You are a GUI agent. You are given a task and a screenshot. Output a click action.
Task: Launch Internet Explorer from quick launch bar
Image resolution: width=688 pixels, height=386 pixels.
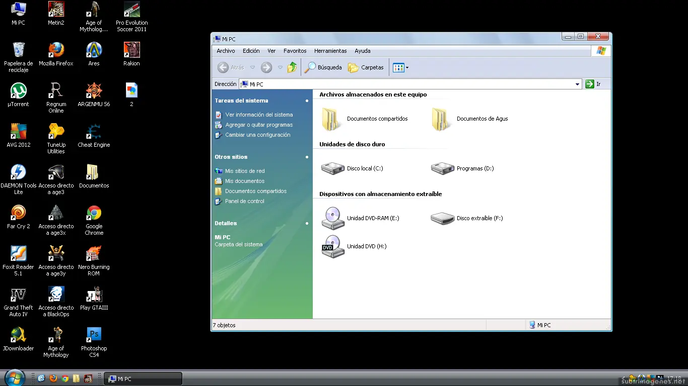point(41,378)
